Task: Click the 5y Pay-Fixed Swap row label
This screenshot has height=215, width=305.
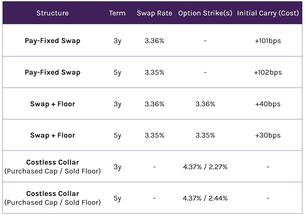Action: [x=52, y=72]
